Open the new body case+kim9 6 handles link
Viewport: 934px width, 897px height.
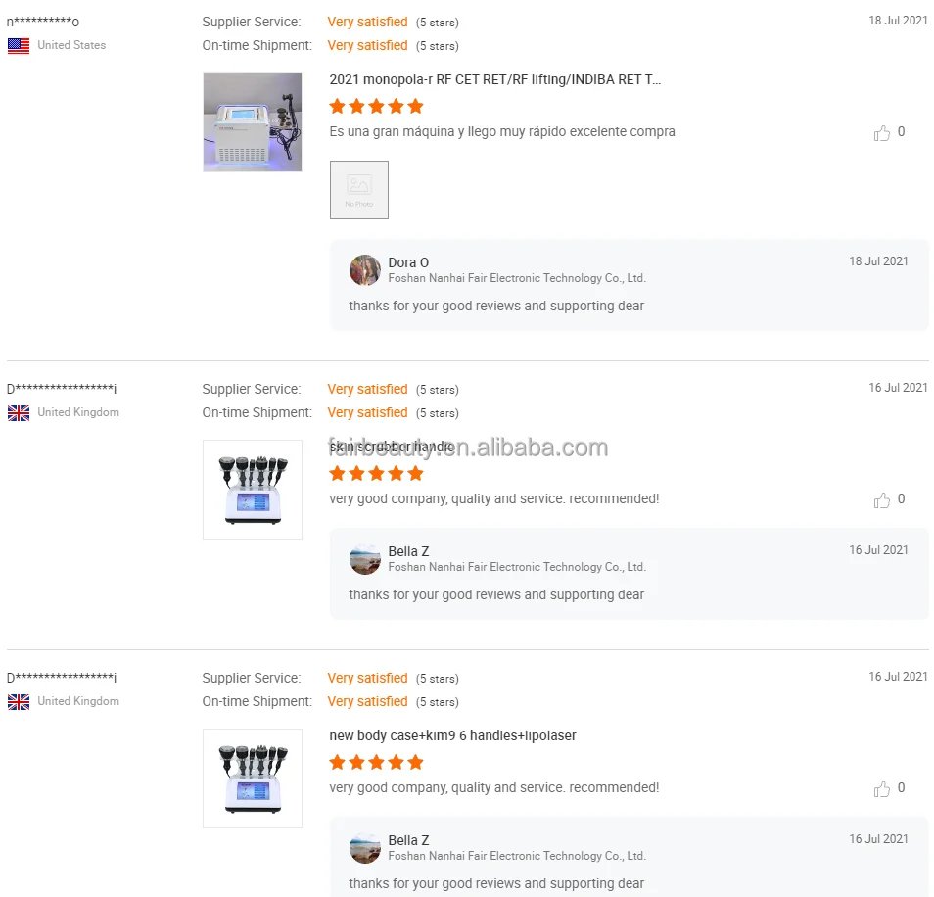tap(452, 735)
